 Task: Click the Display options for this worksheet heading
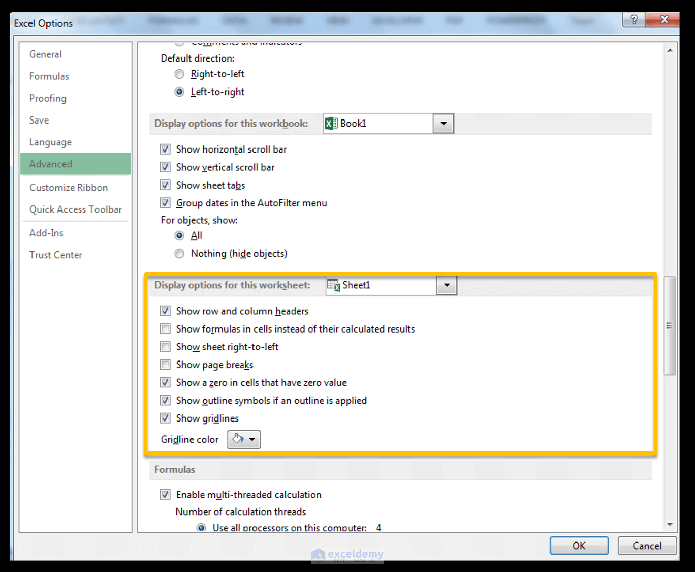pos(232,285)
